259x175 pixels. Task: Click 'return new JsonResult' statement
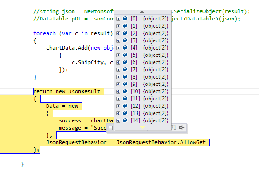(x=67, y=91)
